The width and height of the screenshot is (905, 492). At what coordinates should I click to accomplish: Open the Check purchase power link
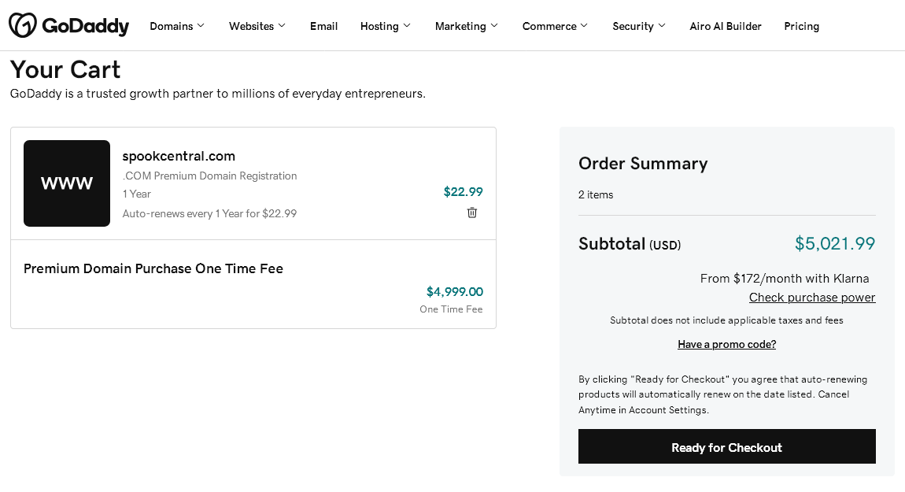812,298
